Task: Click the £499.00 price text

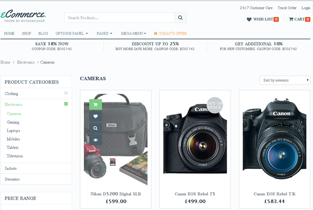Action: click(x=195, y=201)
